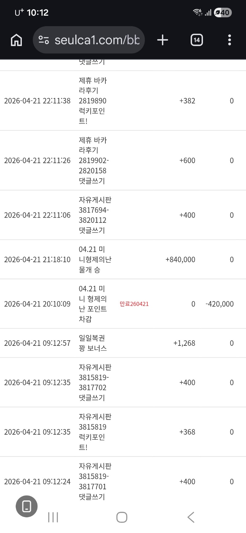The height and width of the screenshot is (533, 246).
Task: Select the +840,000 points entry
Action: point(180,259)
